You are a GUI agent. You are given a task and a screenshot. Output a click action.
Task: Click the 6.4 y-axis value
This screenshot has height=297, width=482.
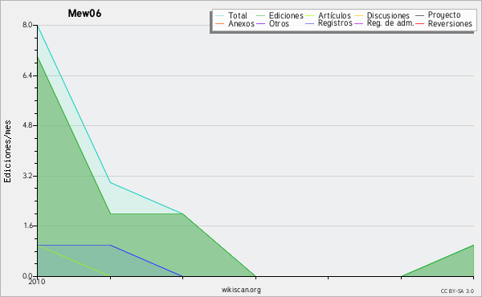[27, 75]
